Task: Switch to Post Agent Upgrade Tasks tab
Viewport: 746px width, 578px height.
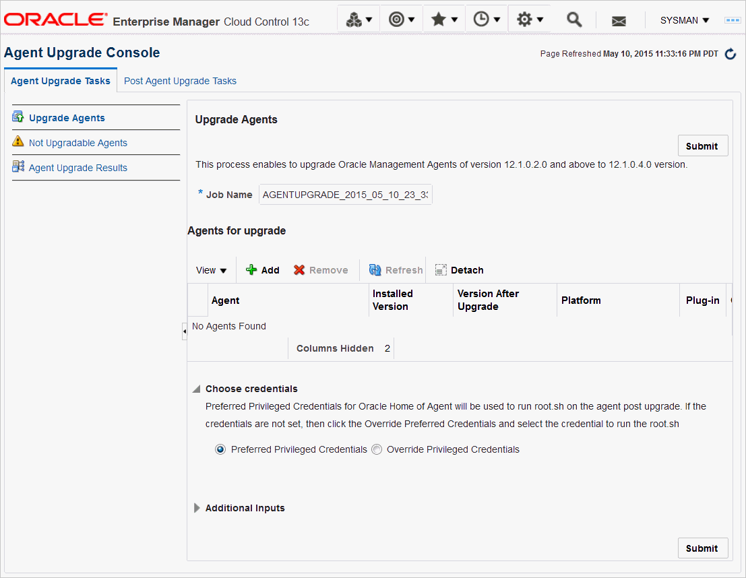Action: click(181, 81)
